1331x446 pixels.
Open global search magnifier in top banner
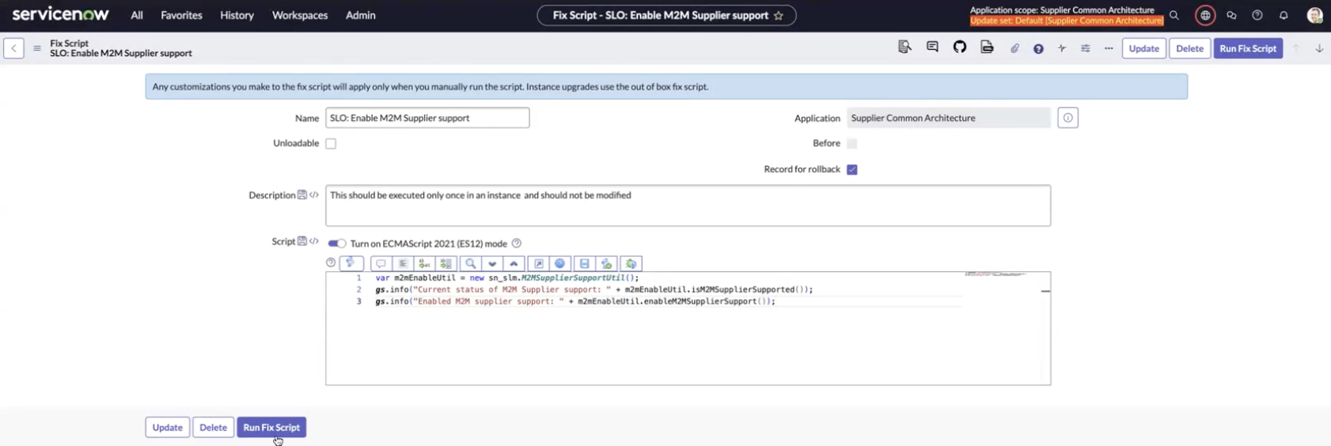coord(1174,15)
